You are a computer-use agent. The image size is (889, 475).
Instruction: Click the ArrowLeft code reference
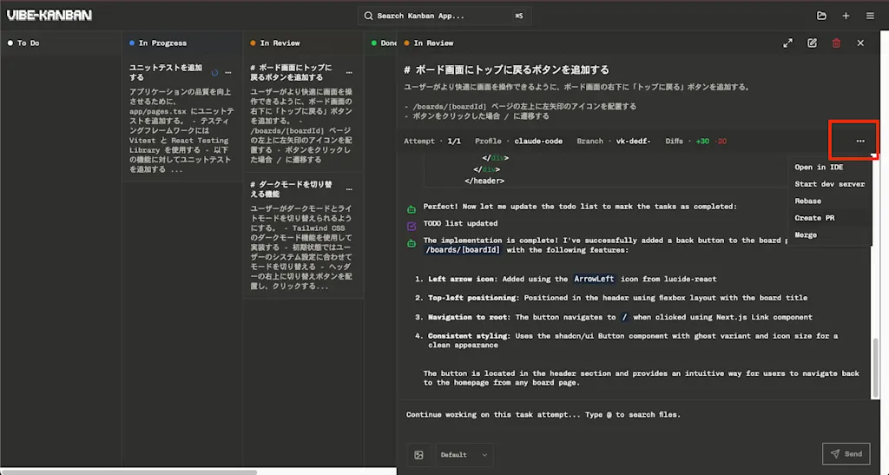(594, 279)
